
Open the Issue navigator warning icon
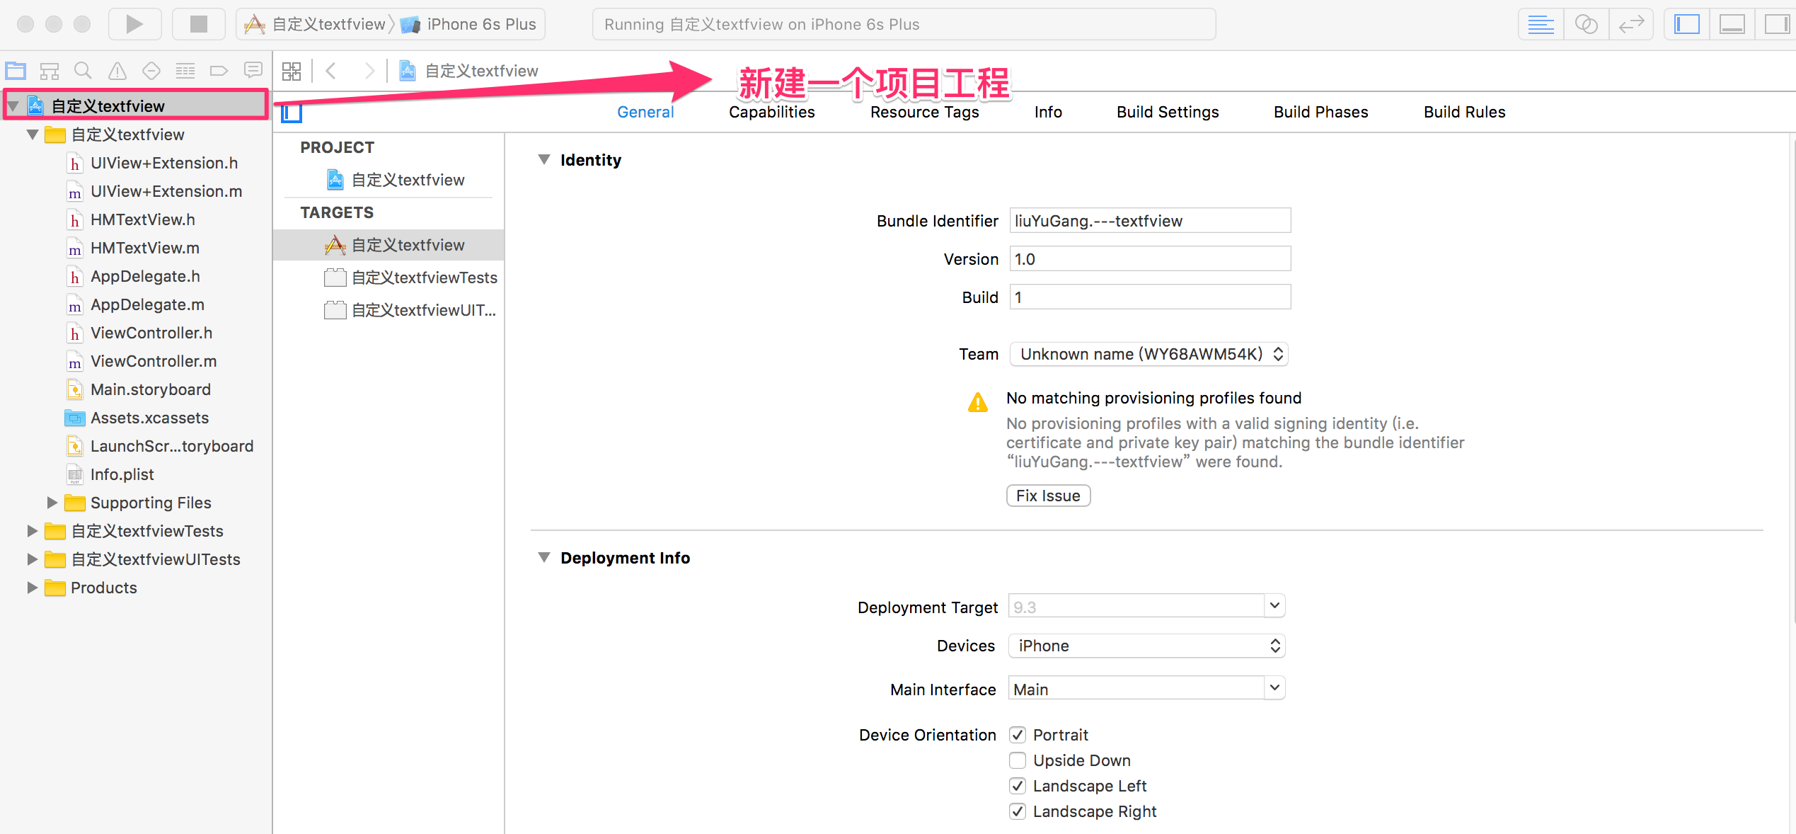pos(117,71)
